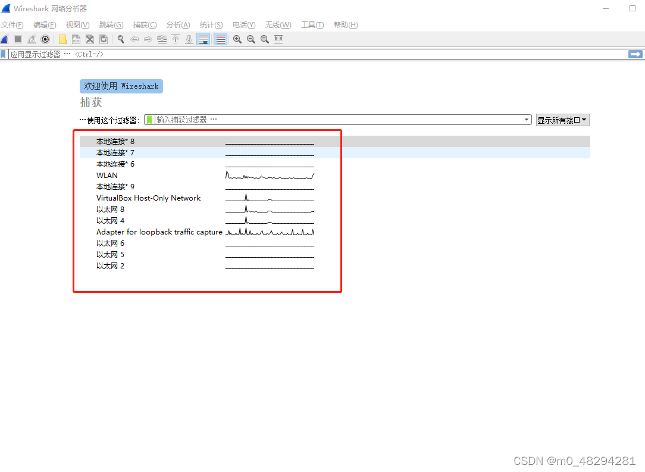Open the 跳转(G) menu

(x=111, y=25)
